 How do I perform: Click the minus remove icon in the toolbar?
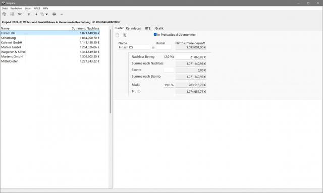(62, 14)
